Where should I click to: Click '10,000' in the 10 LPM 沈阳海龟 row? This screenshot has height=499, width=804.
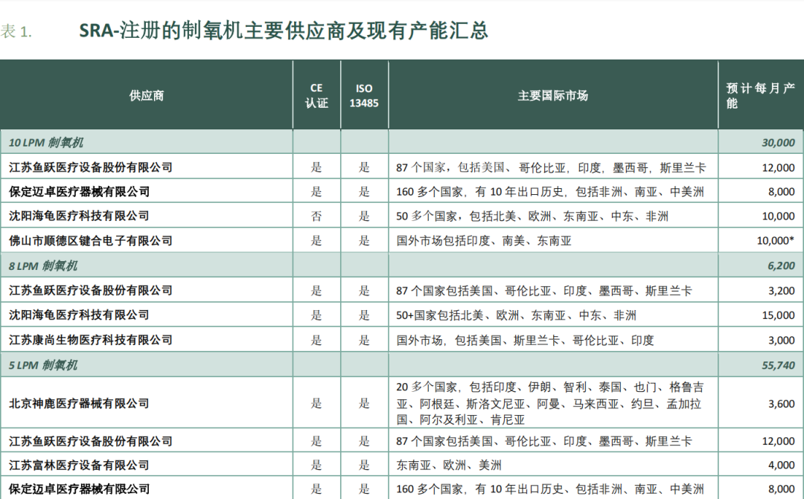point(778,216)
